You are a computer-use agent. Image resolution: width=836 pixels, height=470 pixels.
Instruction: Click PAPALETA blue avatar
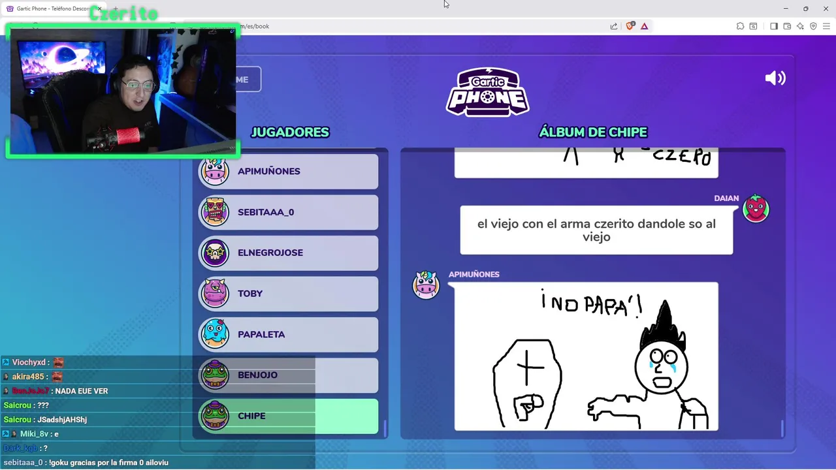click(x=215, y=334)
